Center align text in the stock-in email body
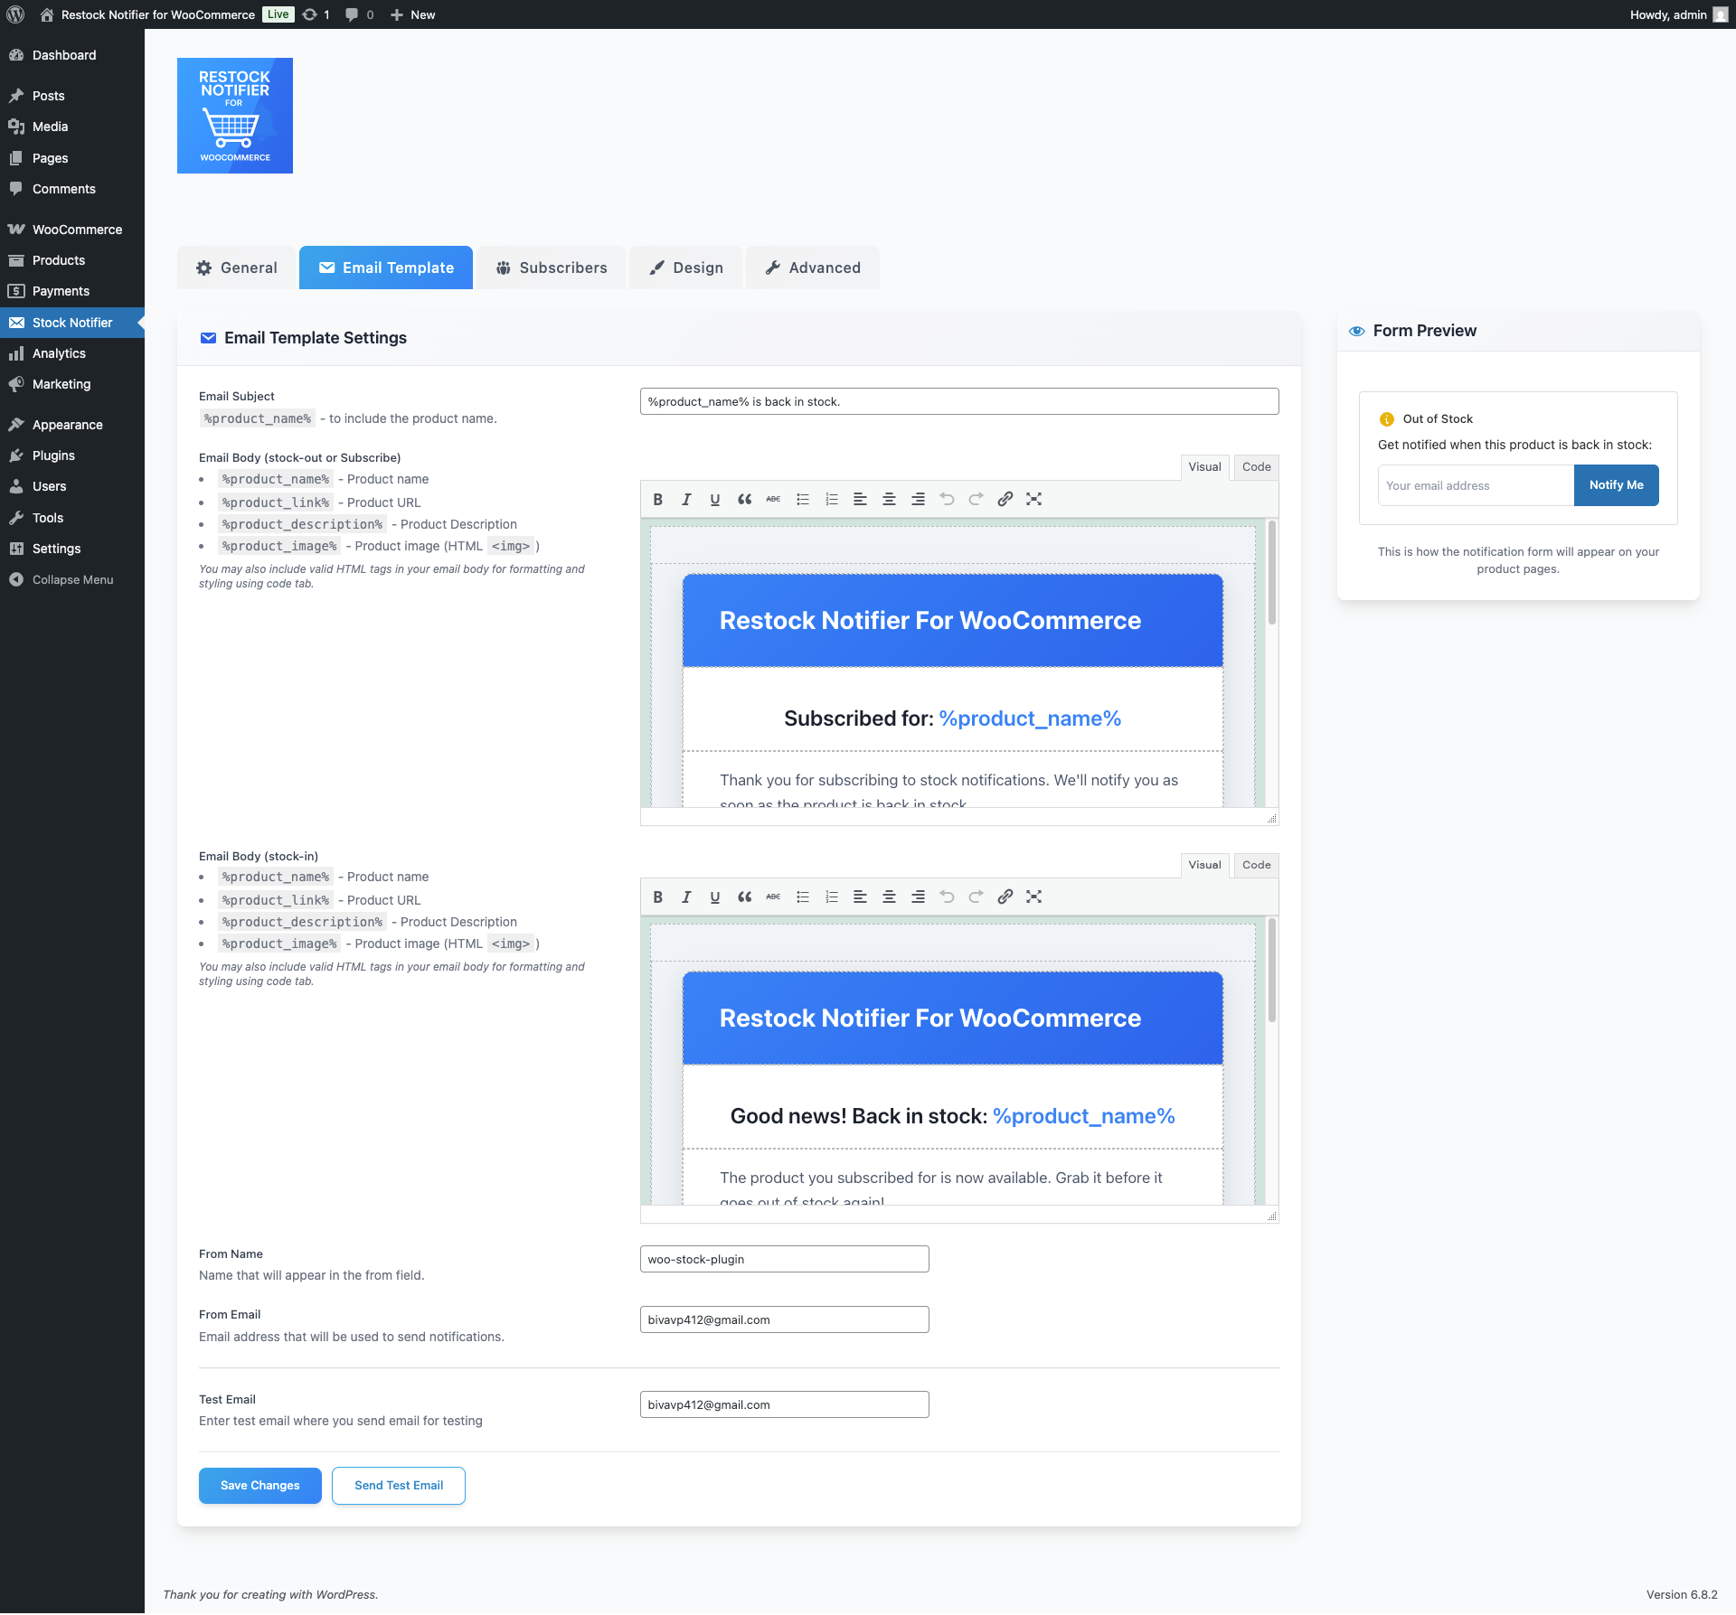1736x1615 pixels. pyautogui.click(x=889, y=897)
